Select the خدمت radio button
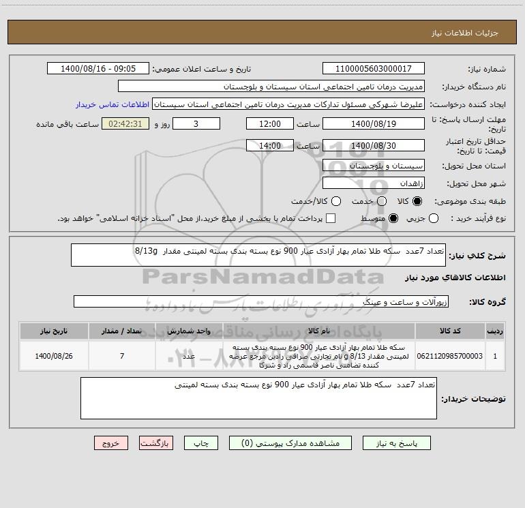The width and height of the screenshot is (525, 508). pyautogui.click(x=382, y=201)
